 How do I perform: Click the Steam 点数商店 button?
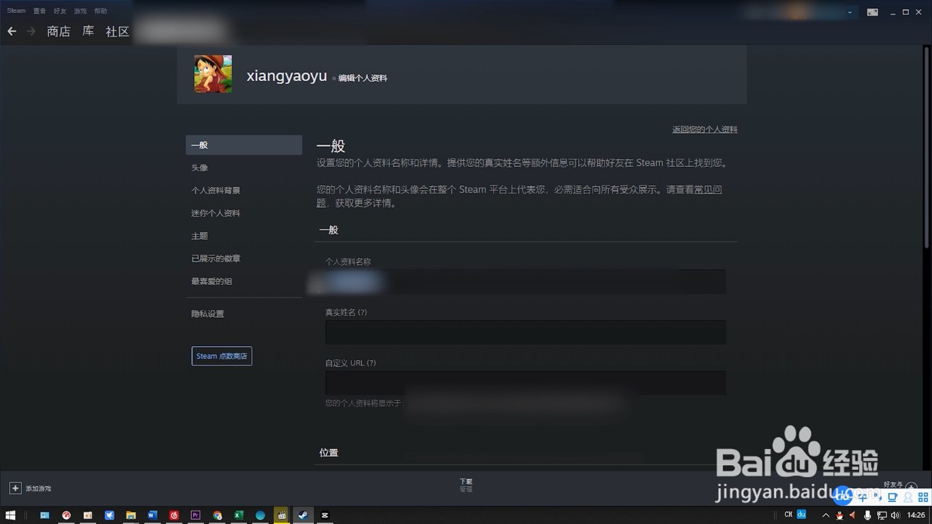221,356
